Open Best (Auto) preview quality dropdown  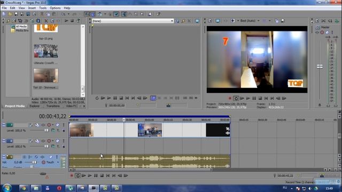pos(250,21)
